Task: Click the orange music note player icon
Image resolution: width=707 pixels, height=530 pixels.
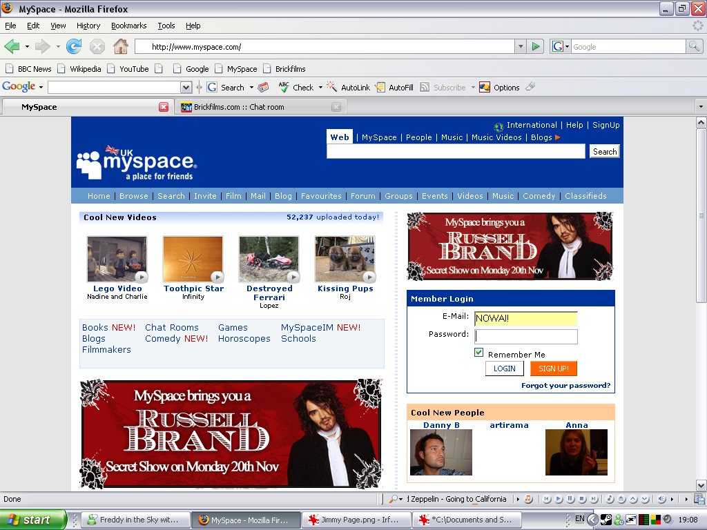Action: pos(529,499)
